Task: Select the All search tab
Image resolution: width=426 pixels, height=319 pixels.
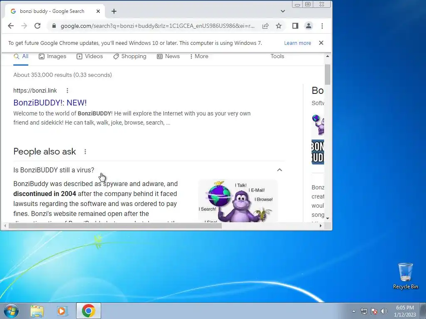Action: point(21,56)
